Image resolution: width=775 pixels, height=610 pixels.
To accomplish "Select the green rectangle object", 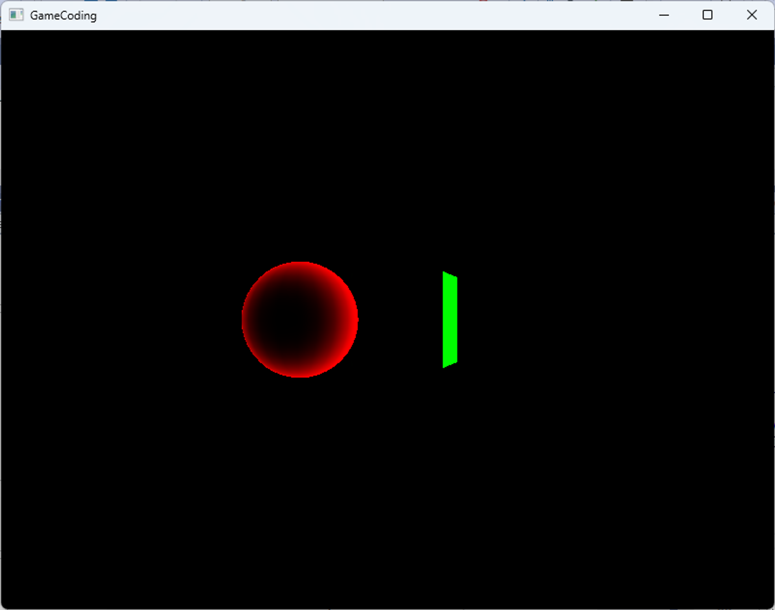I will pyautogui.click(x=450, y=320).
